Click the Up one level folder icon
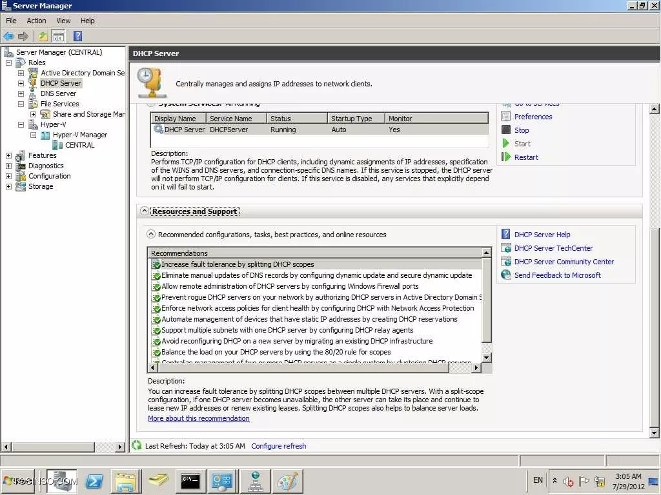 [x=43, y=36]
